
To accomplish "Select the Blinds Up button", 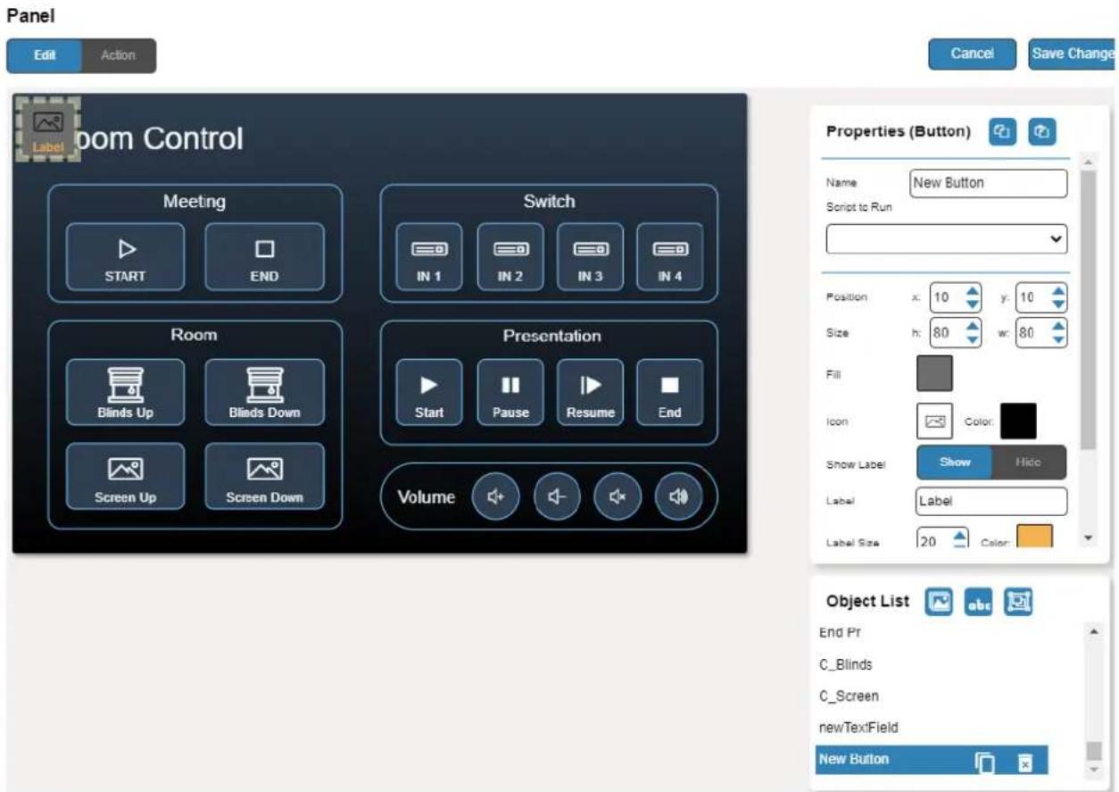I will point(126,392).
